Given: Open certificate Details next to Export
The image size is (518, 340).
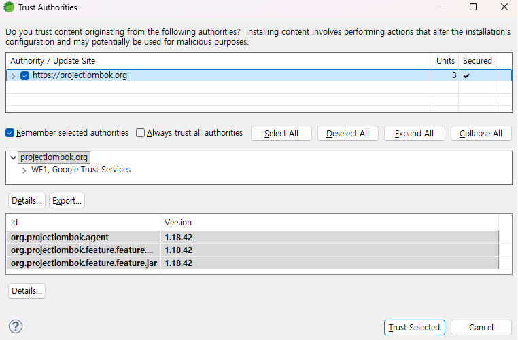Looking at the screenshot, I should tap(27, 200).
